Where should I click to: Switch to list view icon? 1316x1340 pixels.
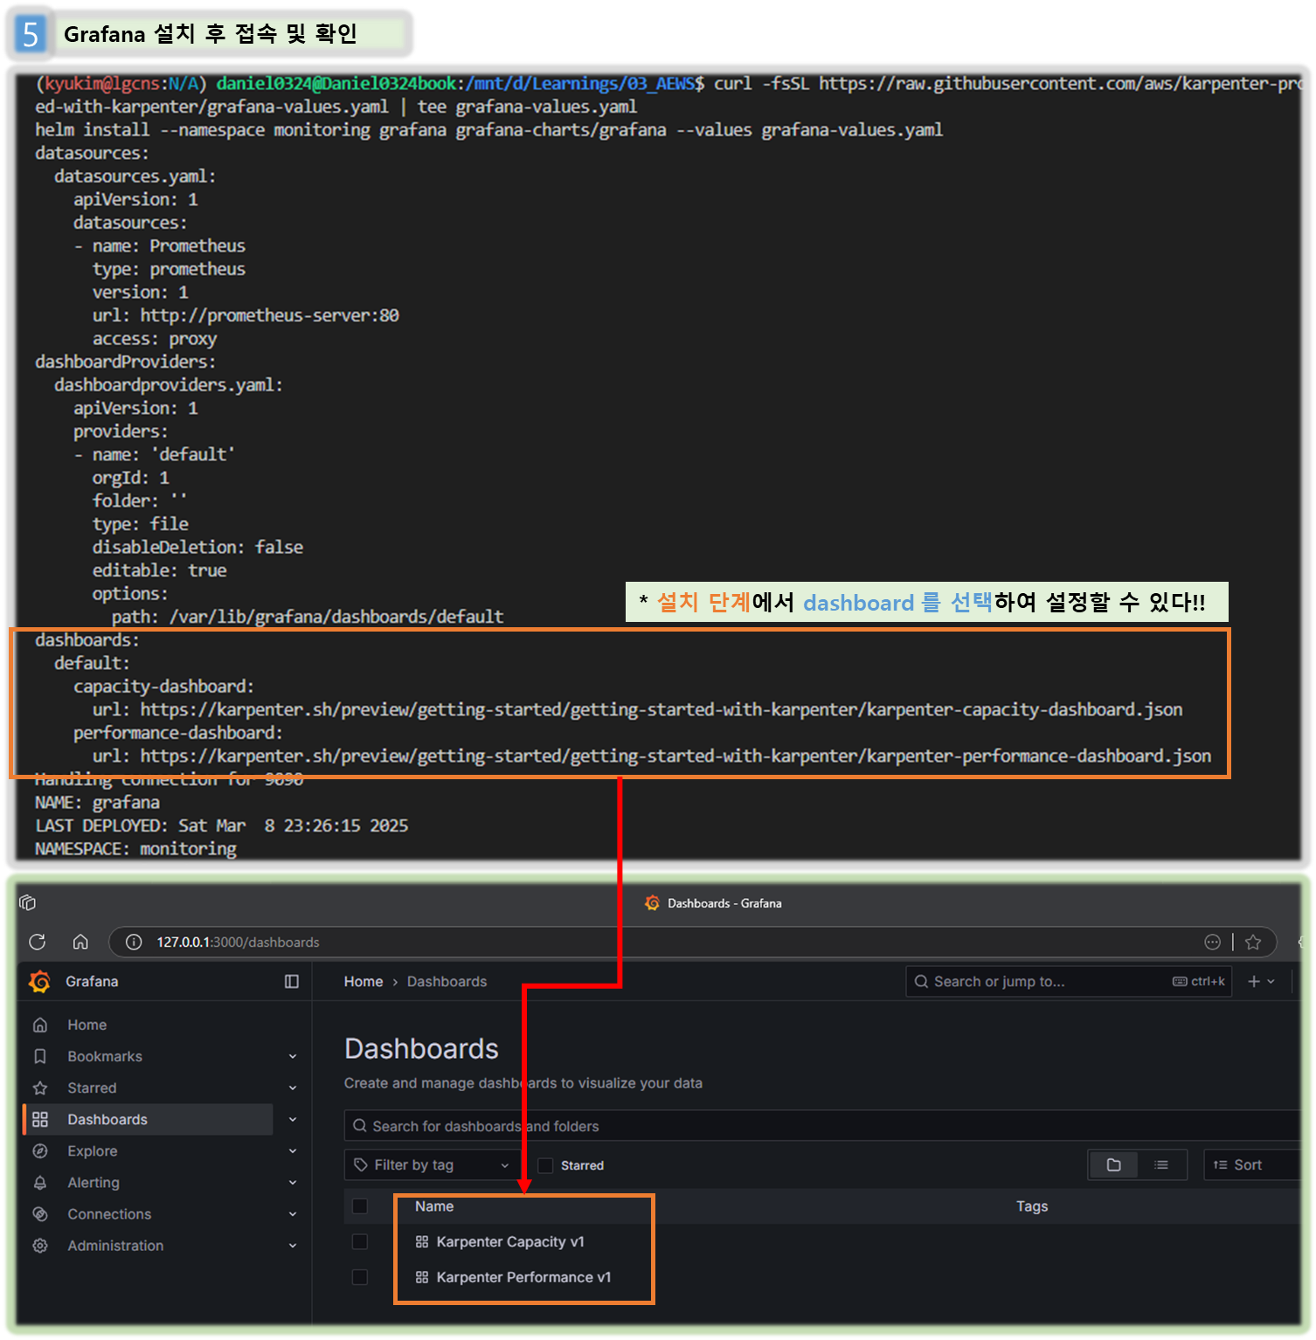pyautogui.click(x=1161, y=1164)
